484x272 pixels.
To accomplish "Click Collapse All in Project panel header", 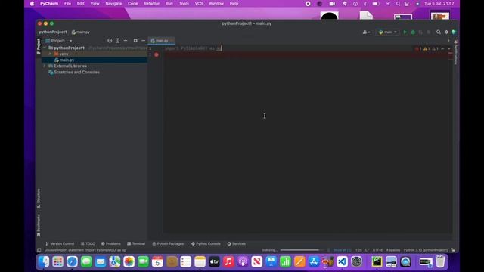I will coord(126,40).
